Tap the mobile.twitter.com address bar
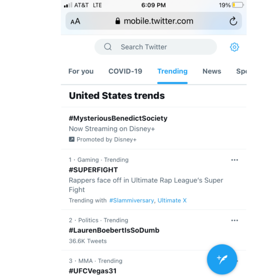Image resolution: width=278 pixels, height=278 pixels. pyautogui.click(x=154, y=21)
